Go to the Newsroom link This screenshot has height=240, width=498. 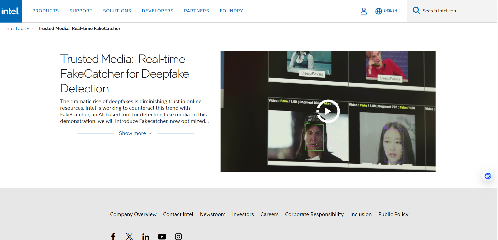213,214
